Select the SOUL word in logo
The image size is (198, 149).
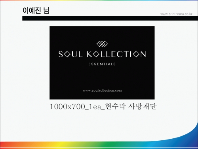70,54
